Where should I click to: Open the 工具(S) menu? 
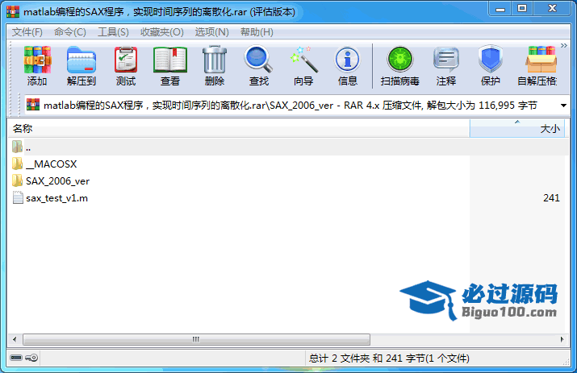pos(113,32)
